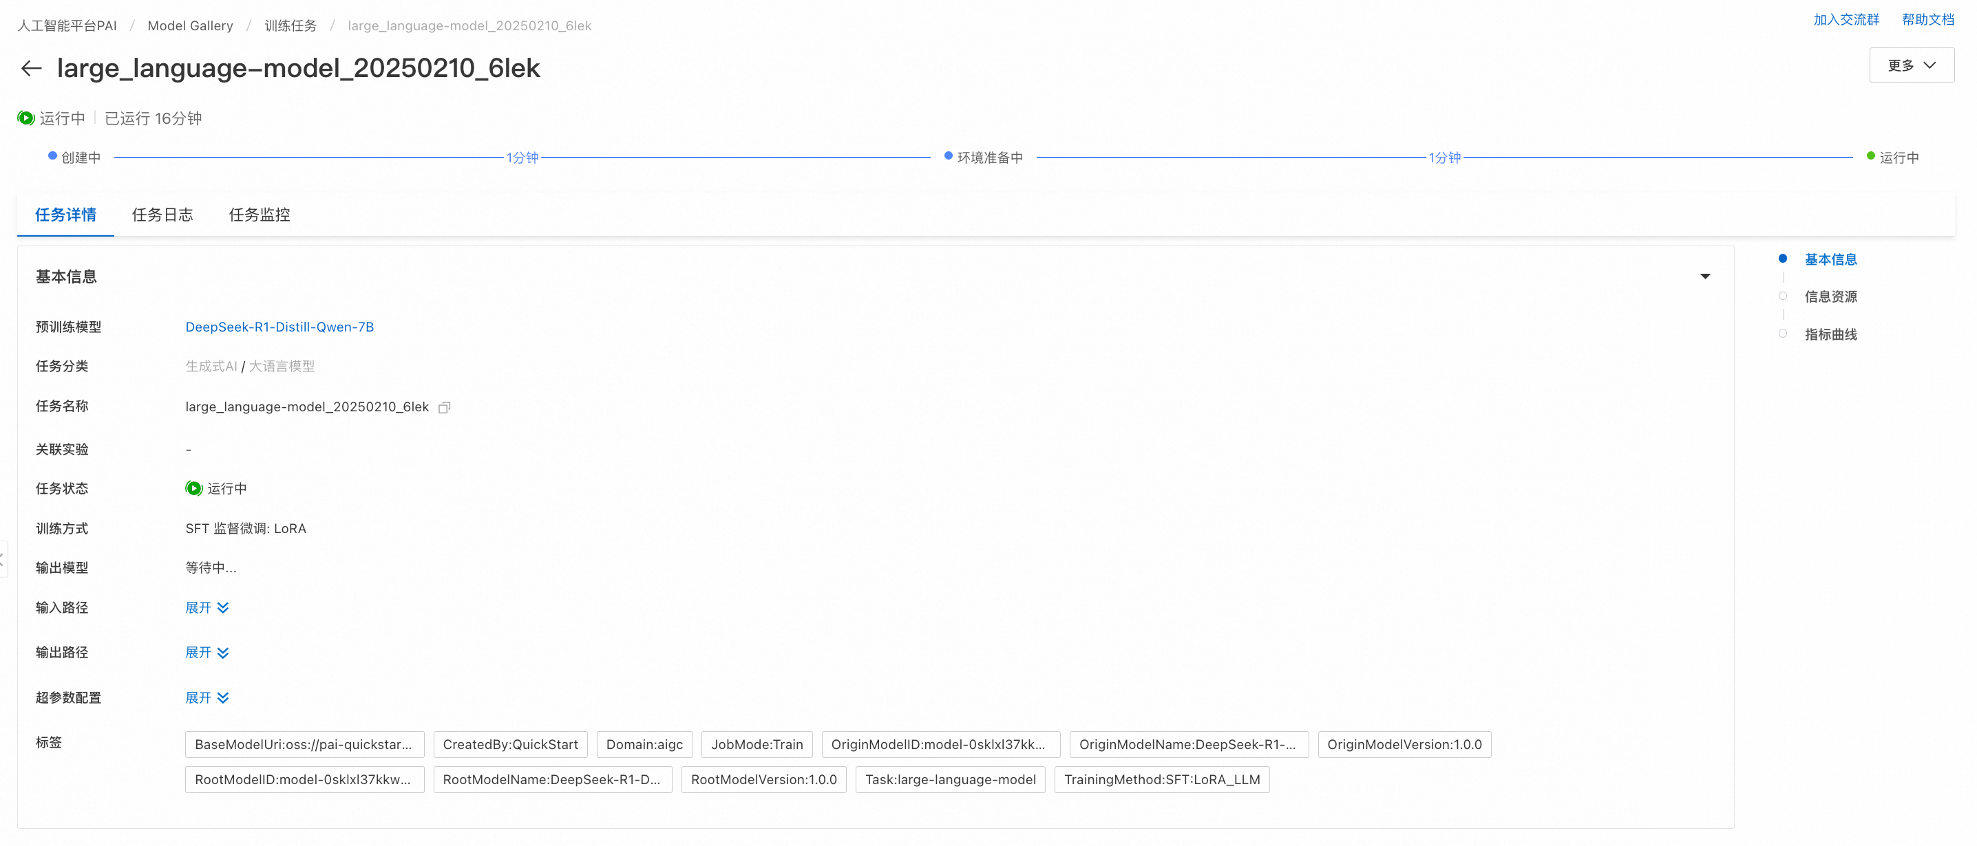Open the DeepSeek-R1-Distill-Qwen-7B model link
The width and height of the screenshot is (1977, 846).
coord(279,327)
